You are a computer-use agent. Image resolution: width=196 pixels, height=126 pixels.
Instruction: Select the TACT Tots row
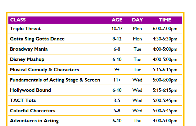coord(95,100)
